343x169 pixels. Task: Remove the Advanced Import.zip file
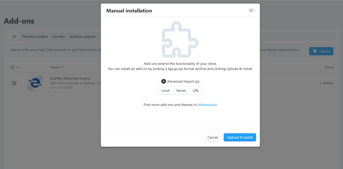click(x=164, y=81)
